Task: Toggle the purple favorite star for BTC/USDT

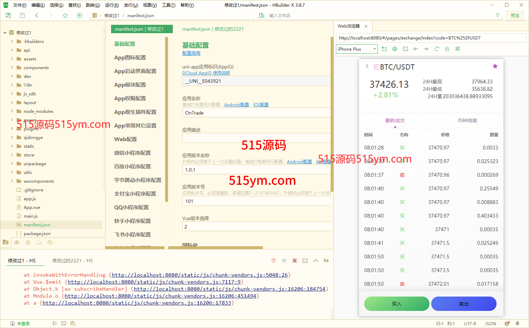Action: click(x=495, y=66)
